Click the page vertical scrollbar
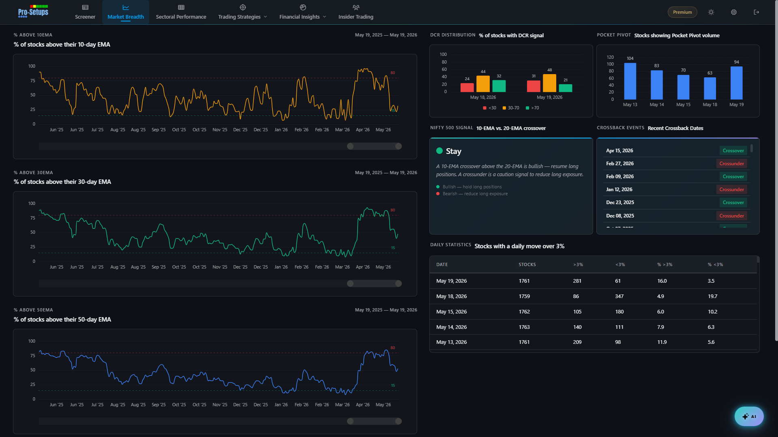Image resolution: width=778 pixels, height=437 pixels. coord(776,170)
